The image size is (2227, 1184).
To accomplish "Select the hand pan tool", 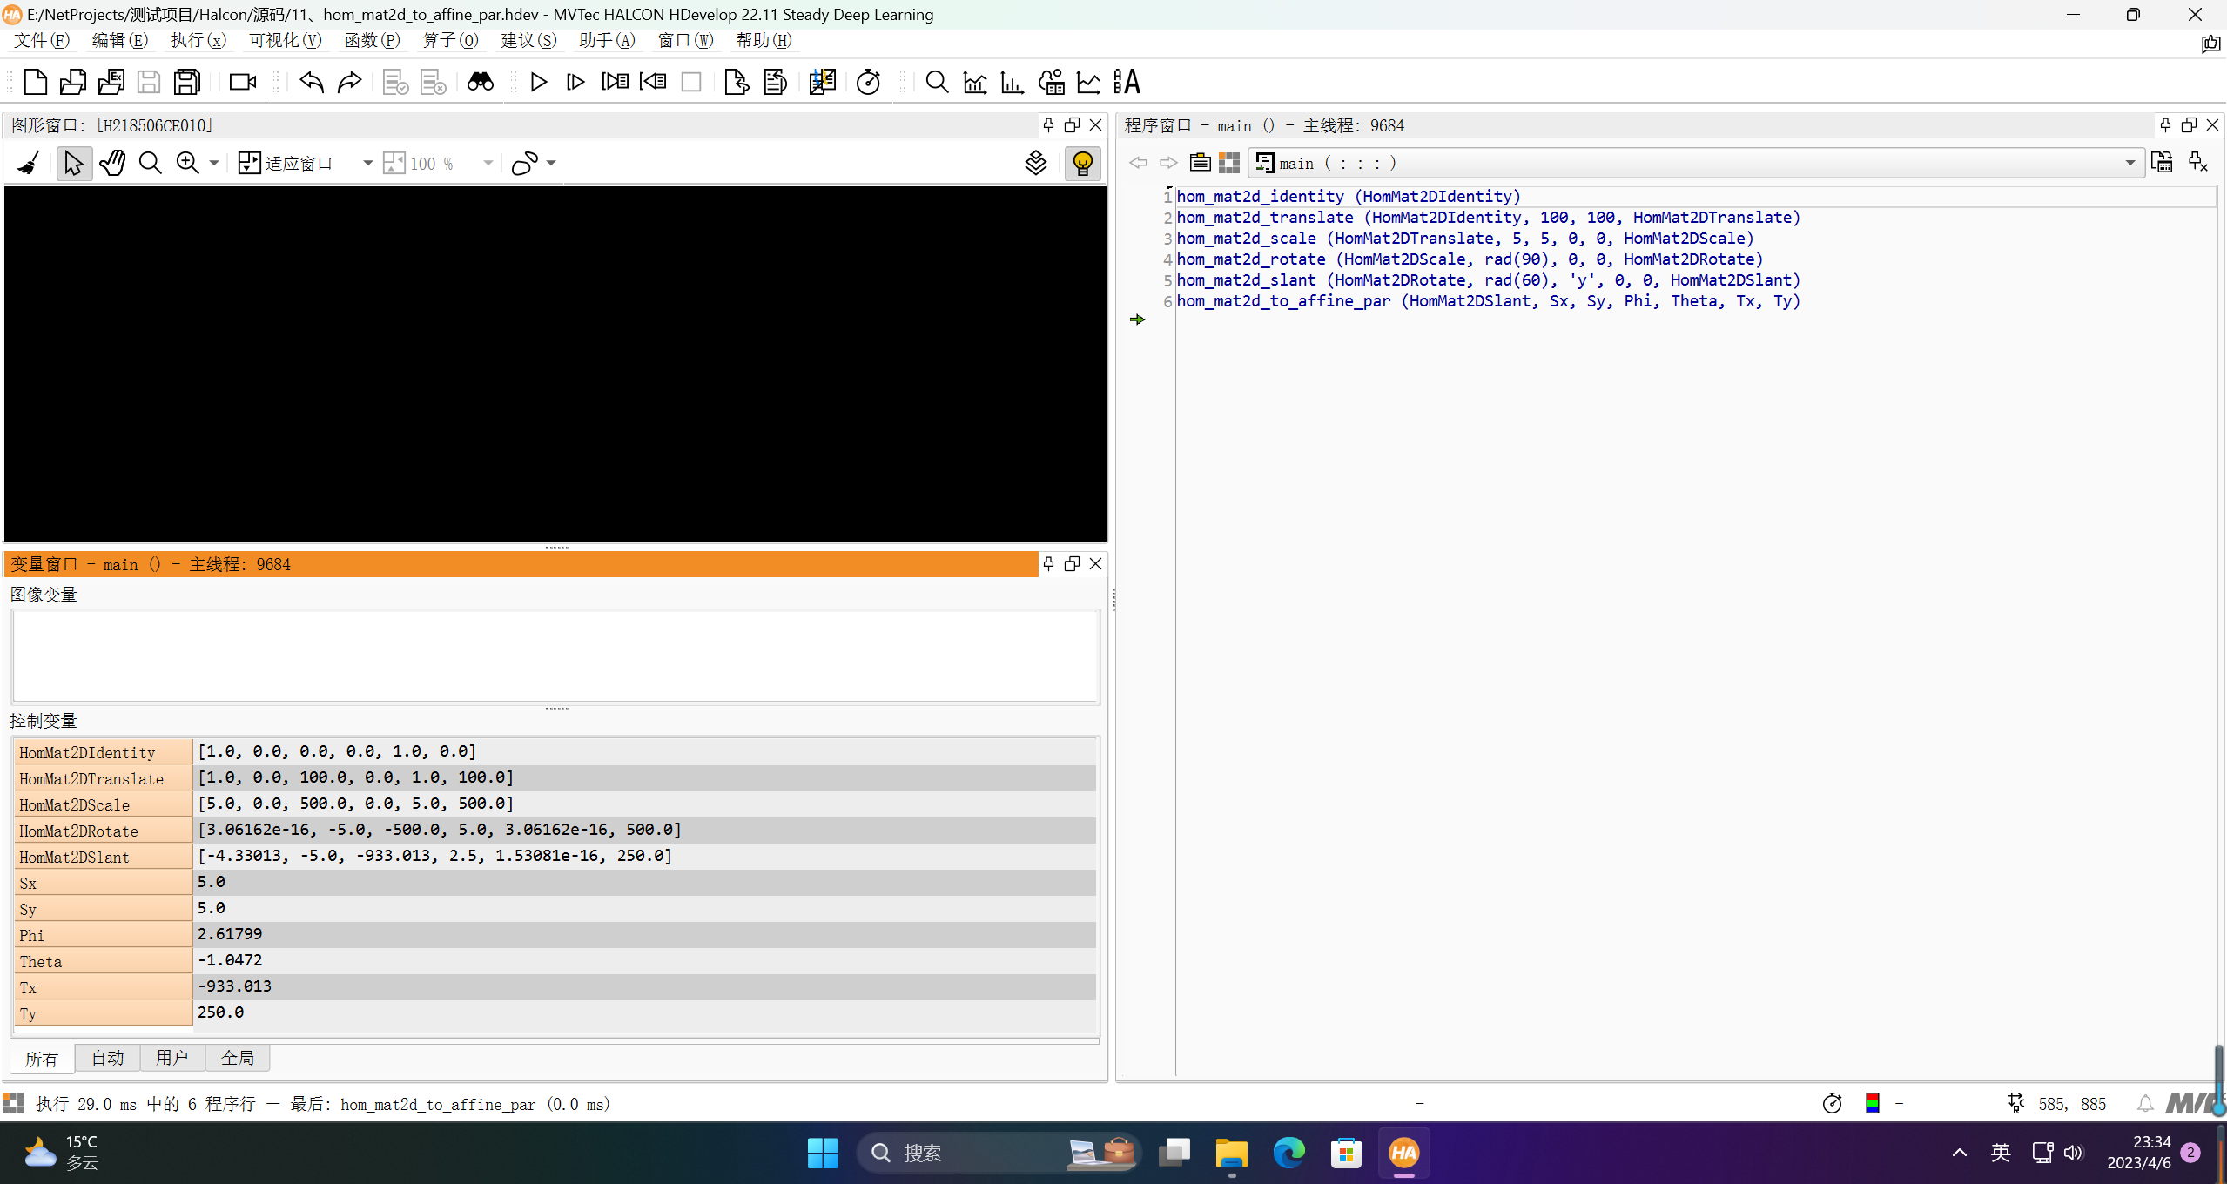I will (112, 163).
